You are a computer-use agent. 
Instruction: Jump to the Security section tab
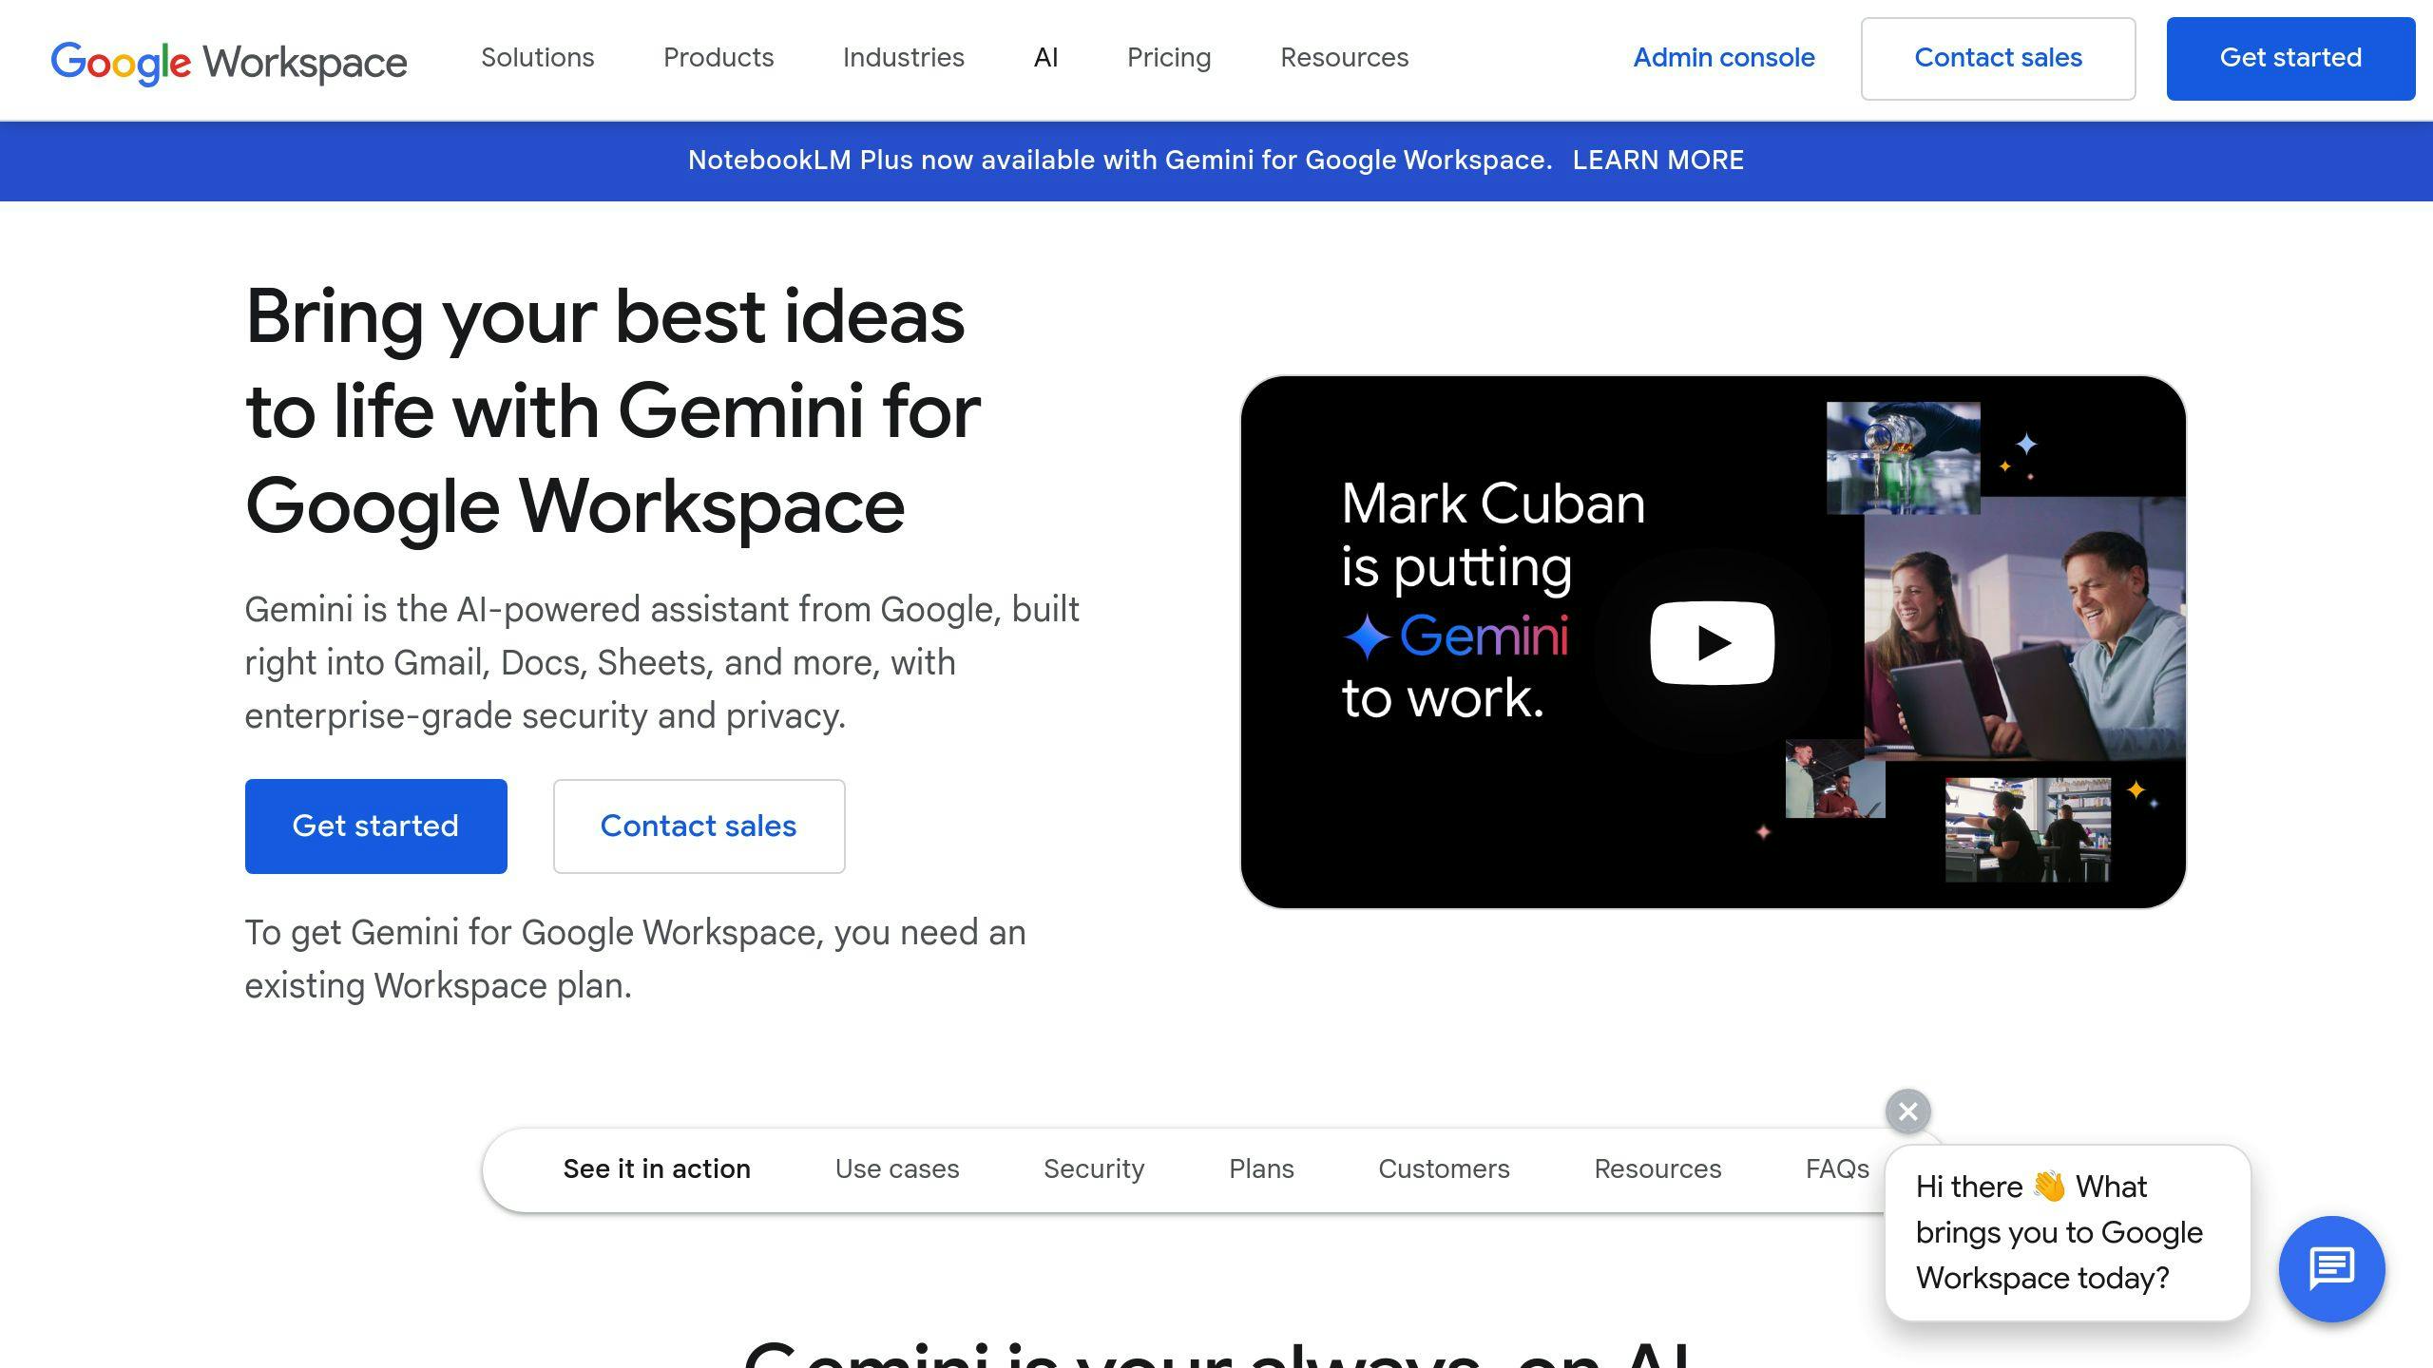pyautogui.click(x=1094, y=1169)
